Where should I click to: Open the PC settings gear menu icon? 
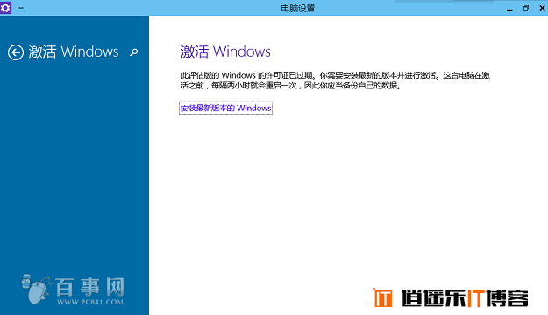tap(5, 7)
